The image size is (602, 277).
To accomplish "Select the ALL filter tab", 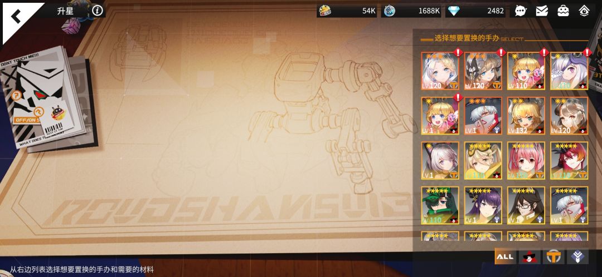I will [x=505, y=256].
